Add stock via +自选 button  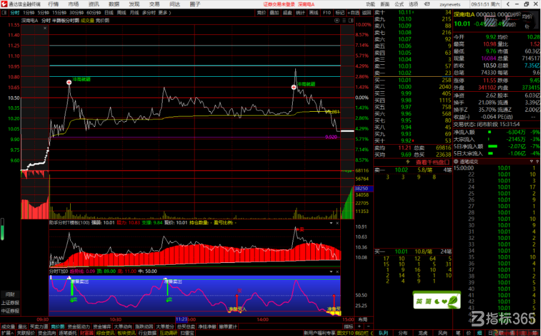click(x=353, y=12)
